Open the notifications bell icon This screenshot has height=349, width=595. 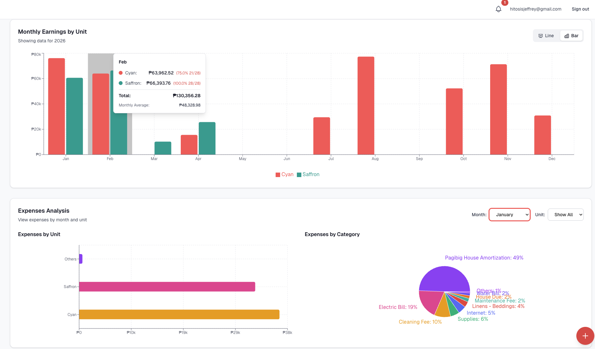click(498, 9)
